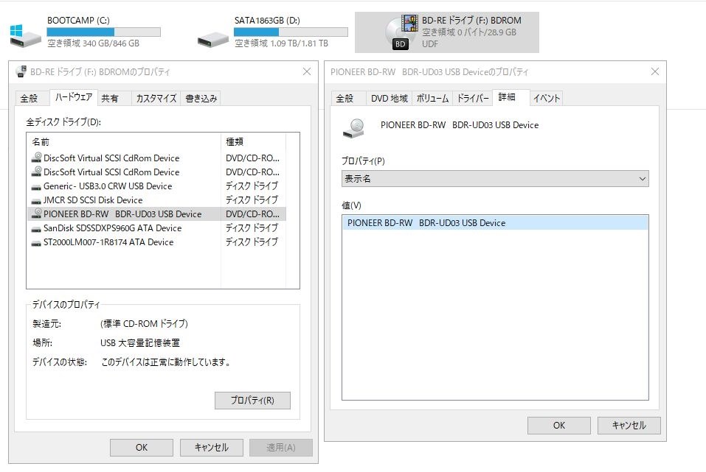The image size is (706, 472).
Task: Click icon beside ST2000LM007-1R8174 device
Action: coord(36,243)
